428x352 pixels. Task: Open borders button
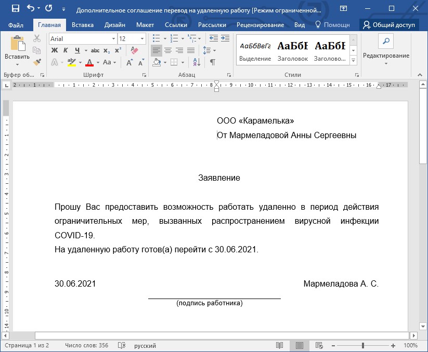point(174,62)
